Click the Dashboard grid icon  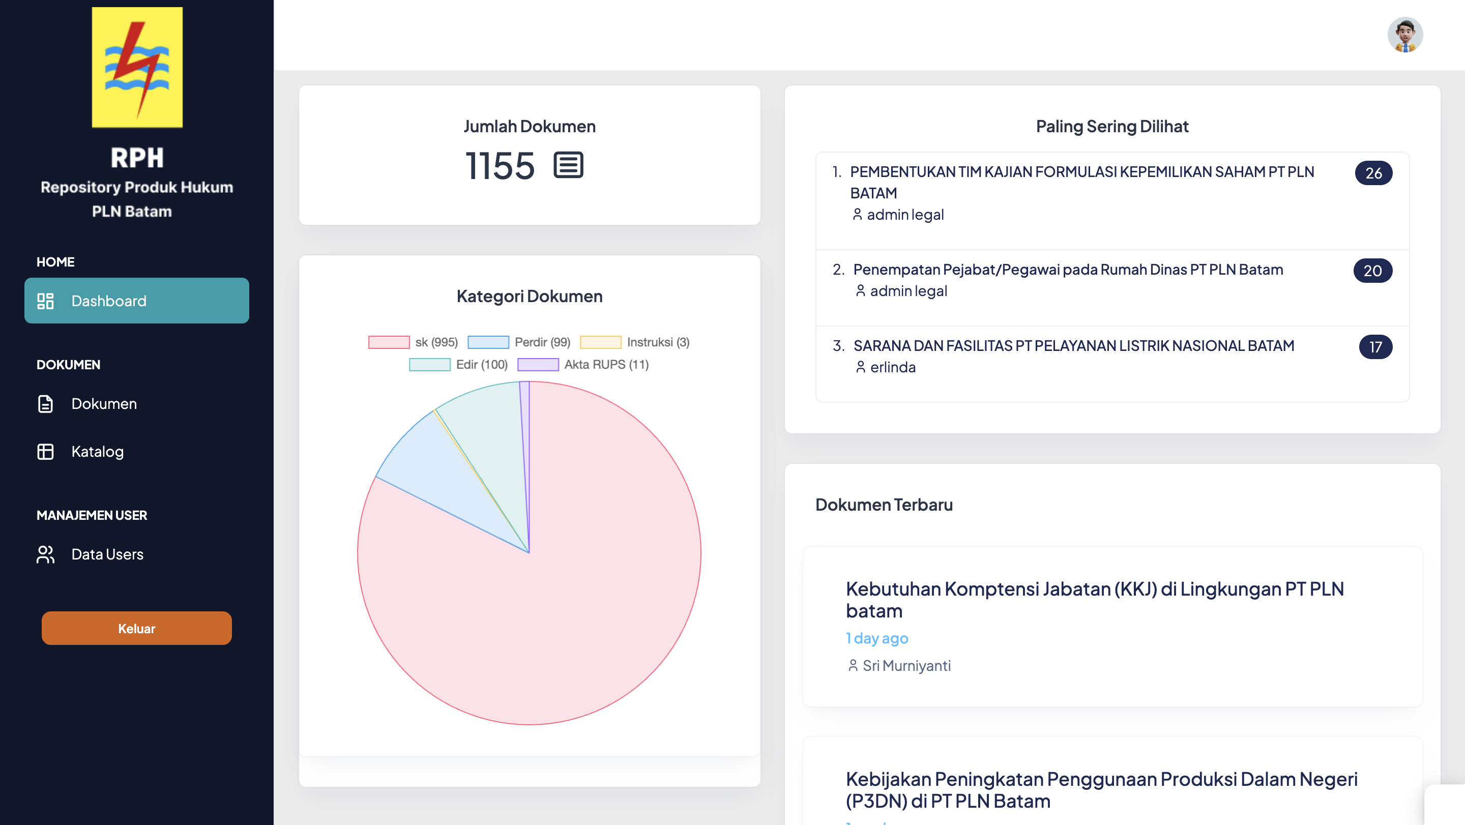[x=45, y=301]
